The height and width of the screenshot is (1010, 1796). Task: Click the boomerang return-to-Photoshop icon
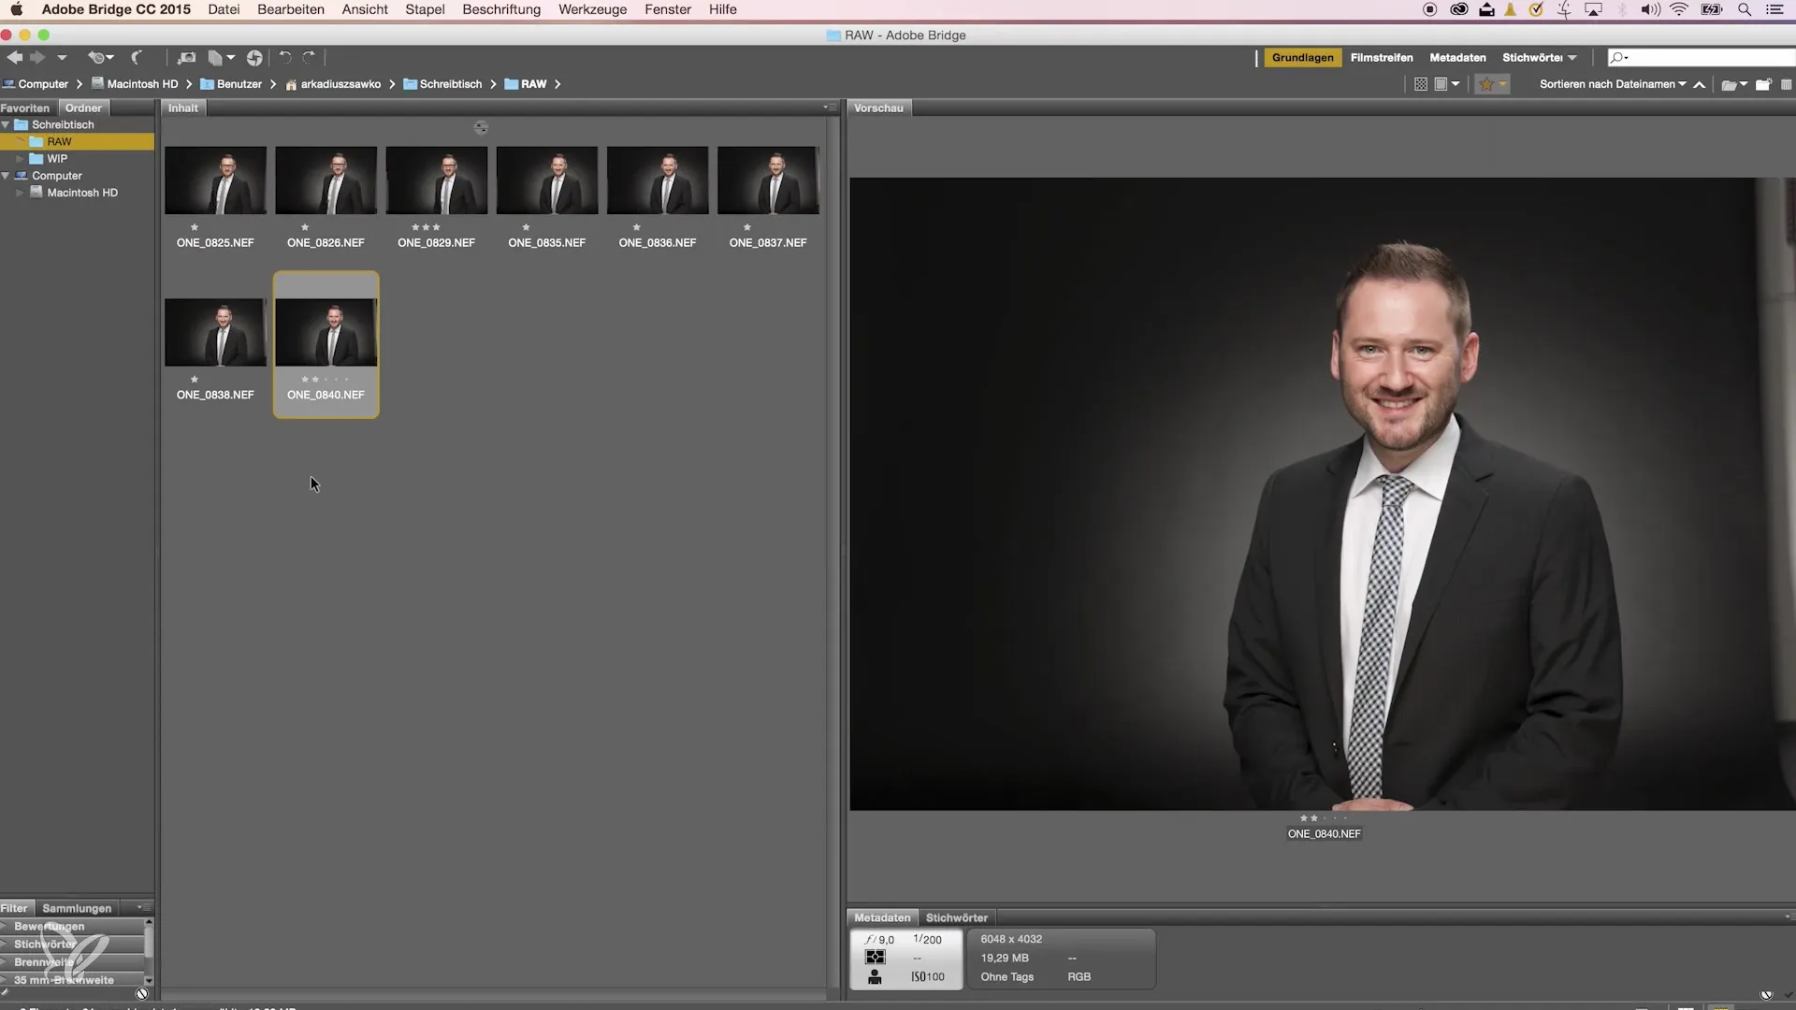(137, 58)
